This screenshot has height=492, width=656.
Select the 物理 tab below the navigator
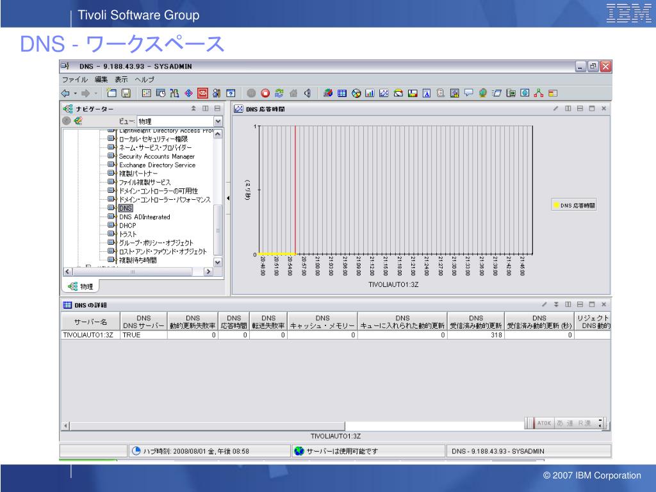tap(80, 286)
